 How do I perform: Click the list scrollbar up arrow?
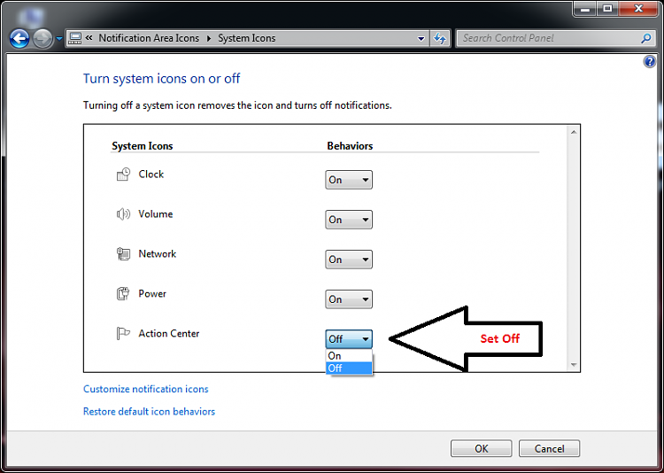coord(574,132)
